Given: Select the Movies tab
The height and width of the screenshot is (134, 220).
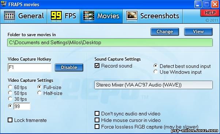Looking at the screenshot, I should [101, 16].
